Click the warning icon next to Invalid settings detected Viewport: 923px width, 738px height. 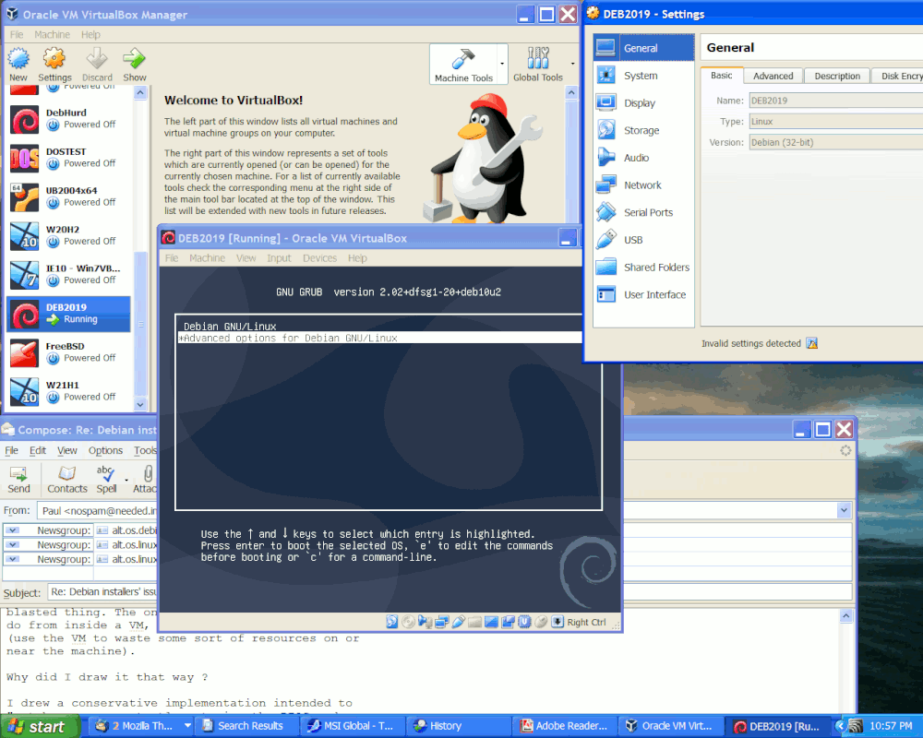click(812, 343)
